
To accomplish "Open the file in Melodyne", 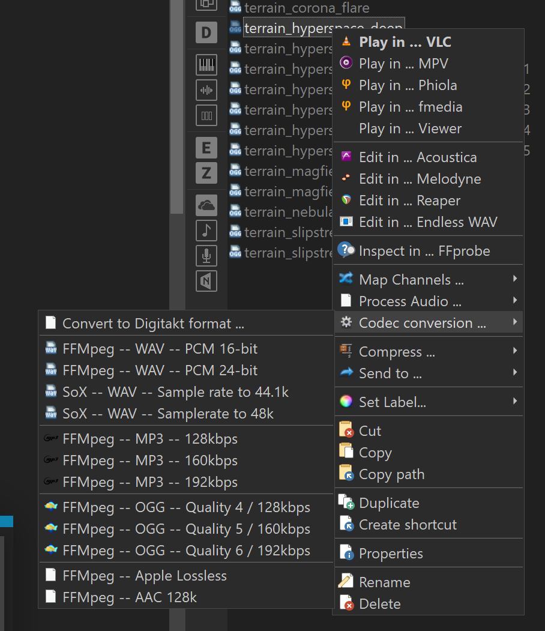I will click(429, 179).
